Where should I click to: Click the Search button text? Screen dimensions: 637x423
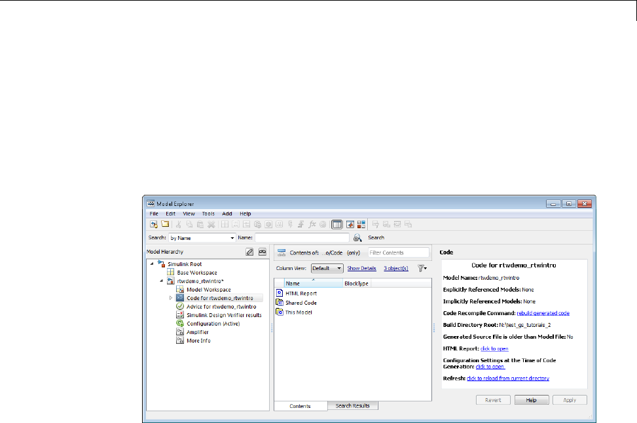pos(376,238)
